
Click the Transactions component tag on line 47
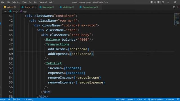[58, 44]
